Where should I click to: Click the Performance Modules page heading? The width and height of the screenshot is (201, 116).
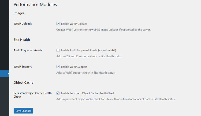click(x=35, y=5)
